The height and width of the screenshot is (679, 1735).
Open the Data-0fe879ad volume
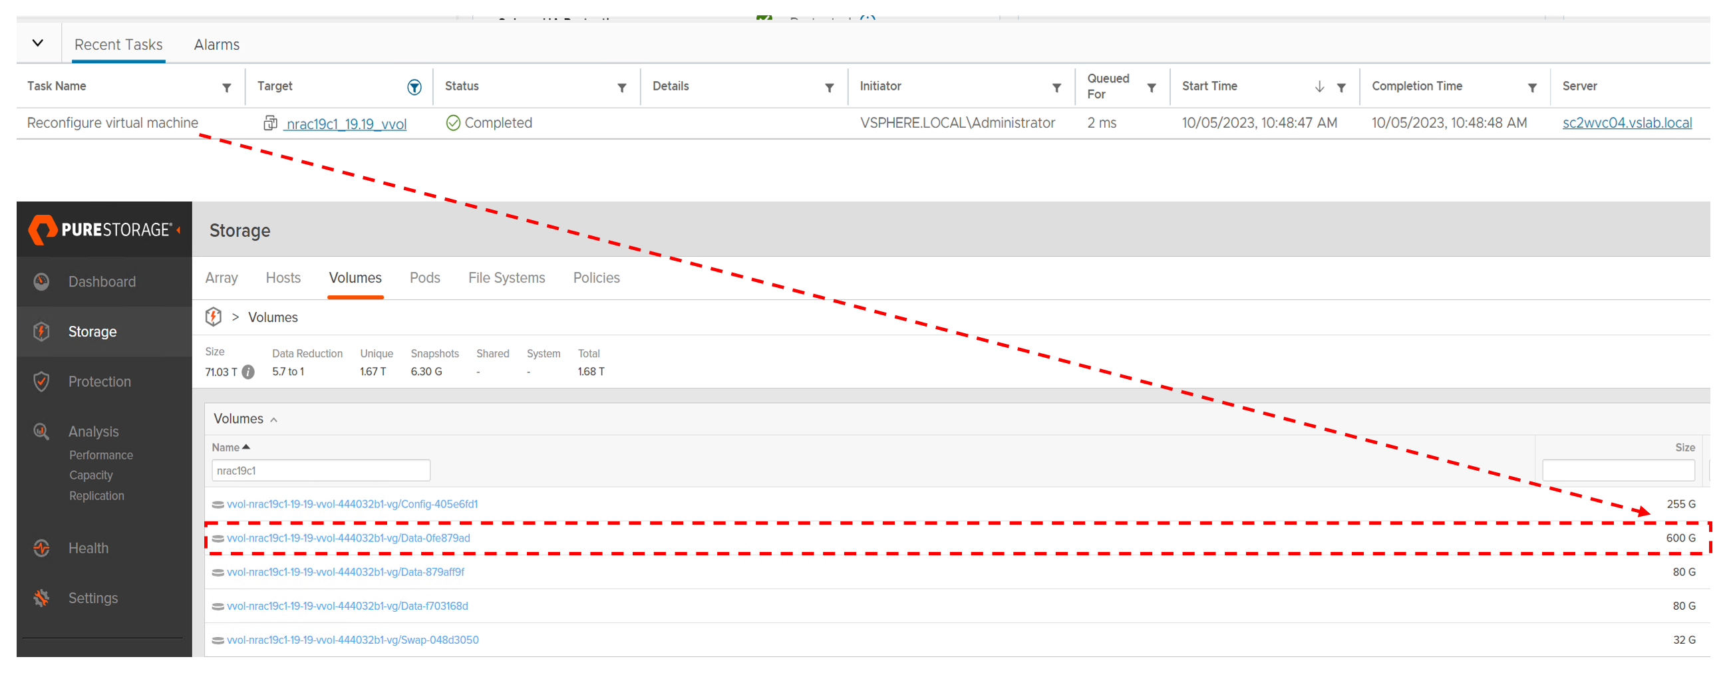coord(348,537)
